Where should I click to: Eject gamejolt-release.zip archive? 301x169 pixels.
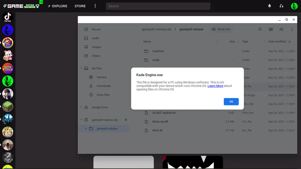click(126, 120)
